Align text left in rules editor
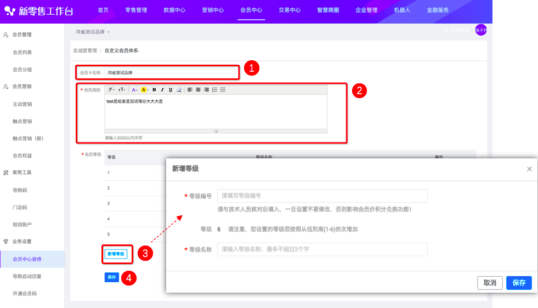 [x=190, y=89]
